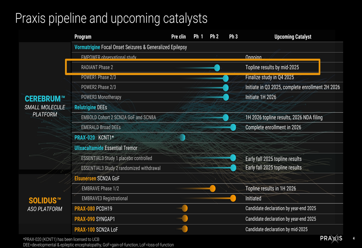The image size is (362, 248).
Task: Click the slide page number 4
Action: point(354,238)
